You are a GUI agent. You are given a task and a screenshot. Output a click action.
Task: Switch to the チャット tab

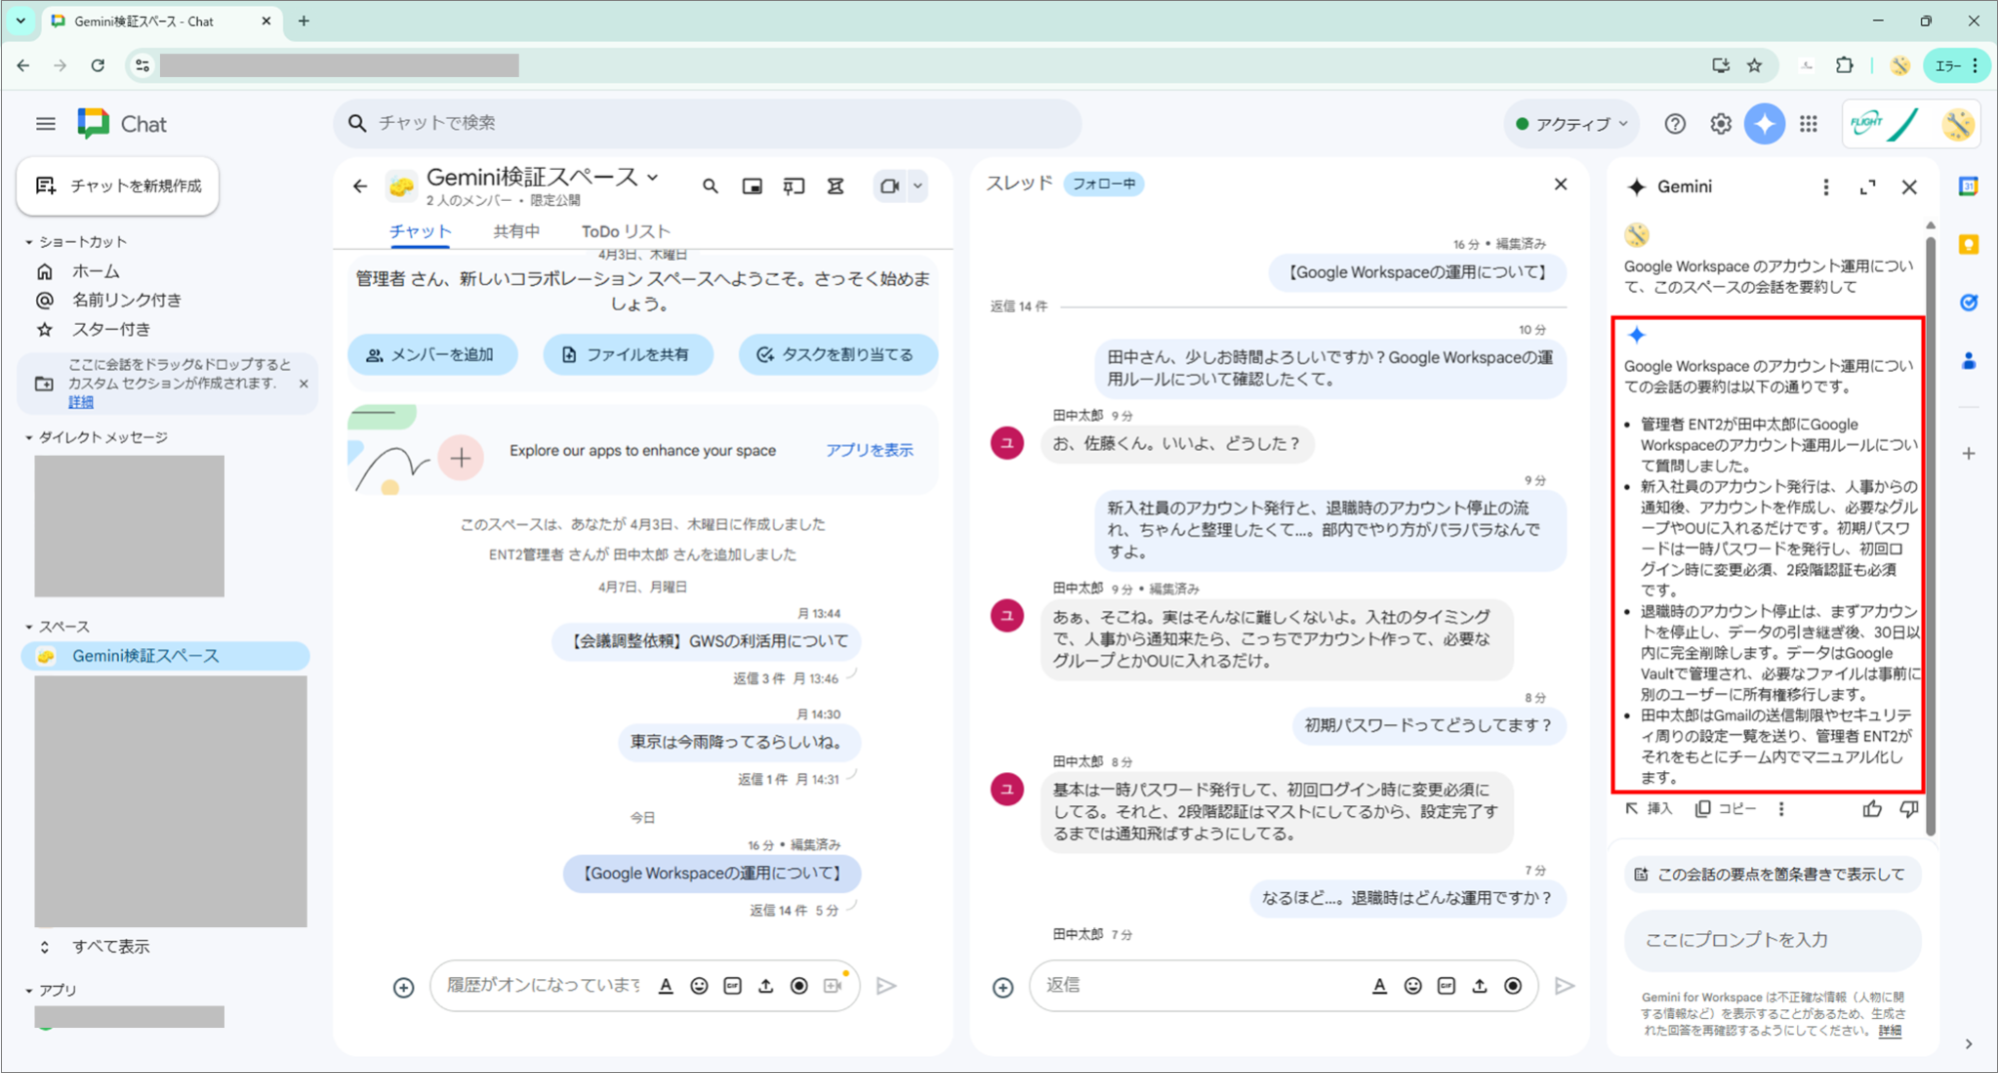click(x=420, y=231)
